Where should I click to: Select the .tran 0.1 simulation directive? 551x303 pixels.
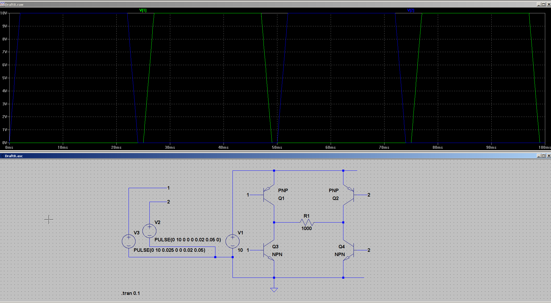(131, 293)
